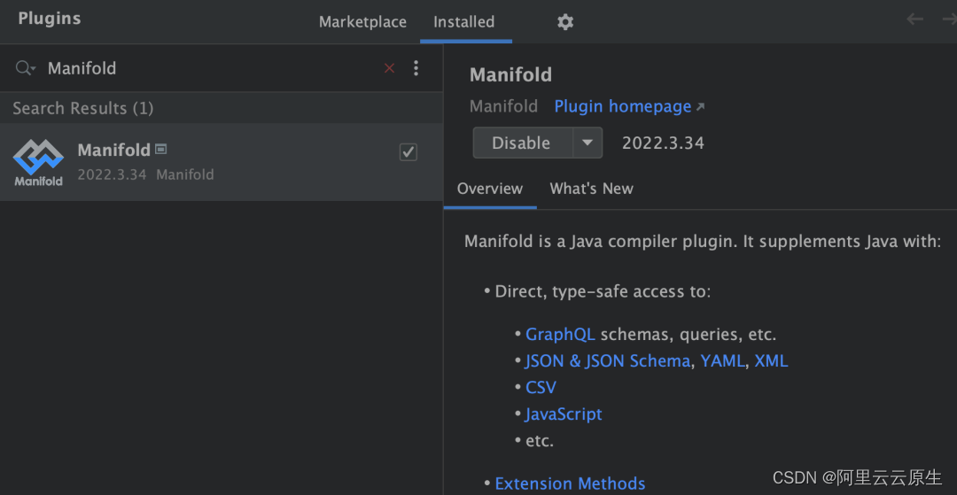
Task: Switch to the Marketplace tab
Action: click(x=362, y=22)
